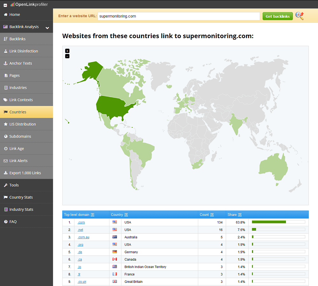
Task: Open the .de domain link
Action: click(80, 252)
